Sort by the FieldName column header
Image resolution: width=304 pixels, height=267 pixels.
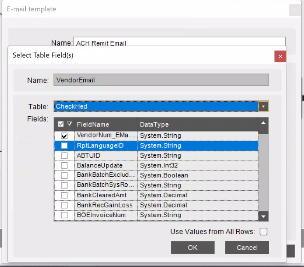105,124
